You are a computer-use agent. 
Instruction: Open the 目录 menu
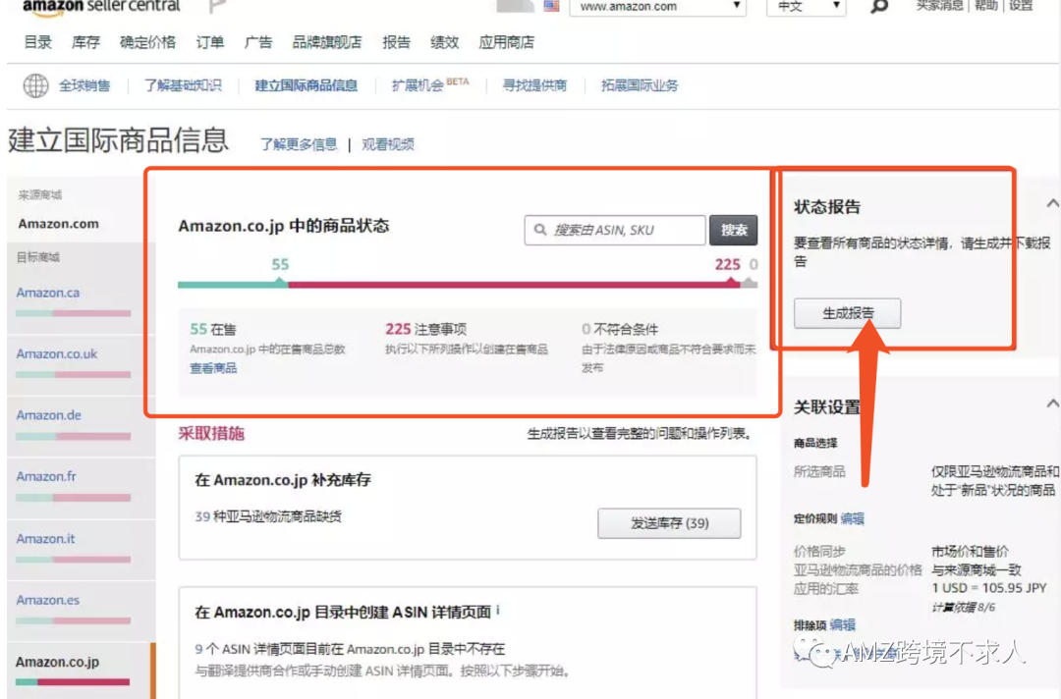point(38,42)
